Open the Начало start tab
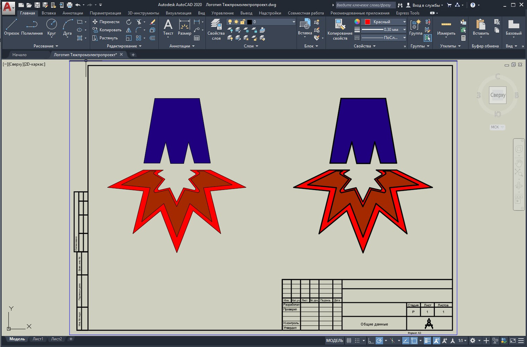This screenshot has width=527, height=347. tap(19, 54)
